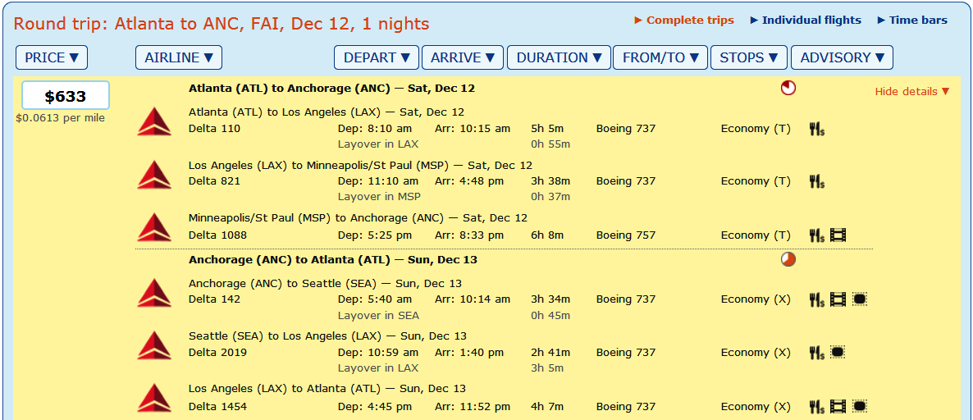
Task: Select the $633 price button
Action: 65,96
